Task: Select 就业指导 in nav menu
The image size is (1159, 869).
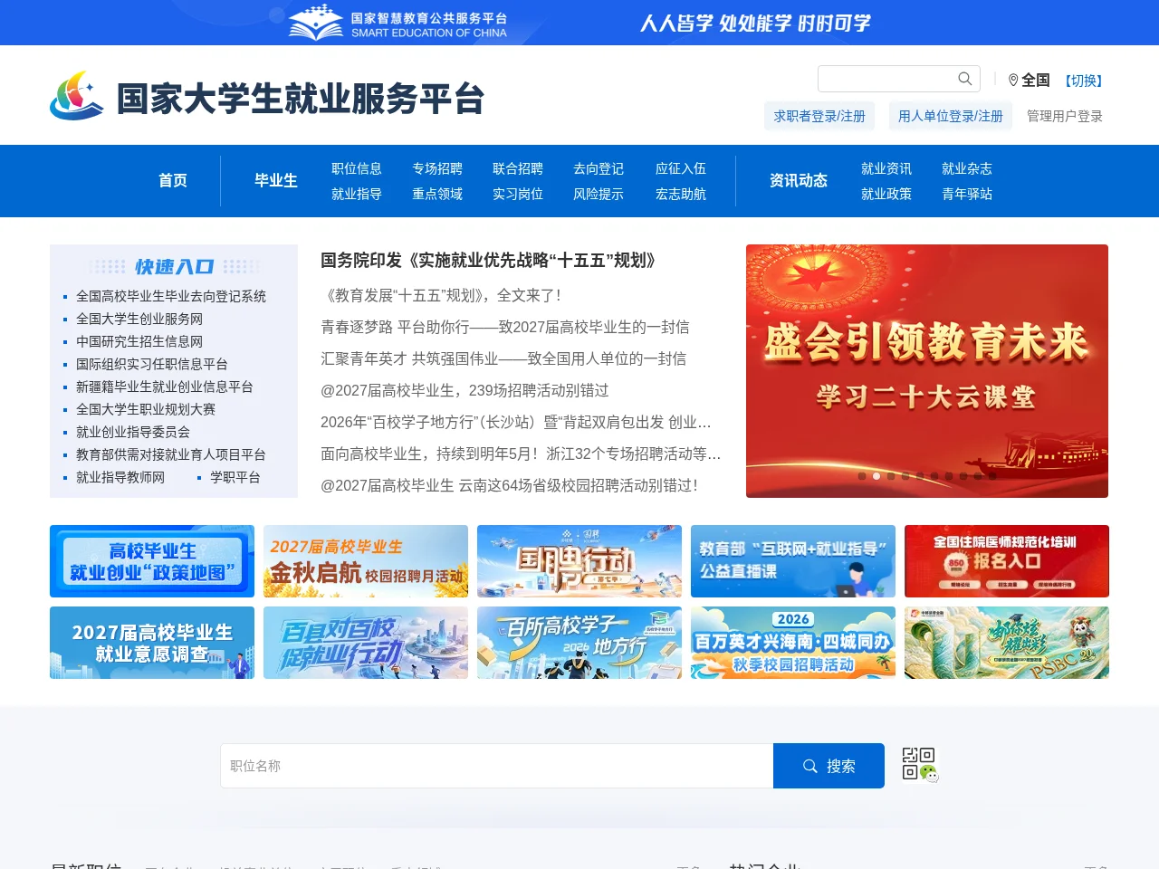Action: pyautogui.click(x=357, y=194)
